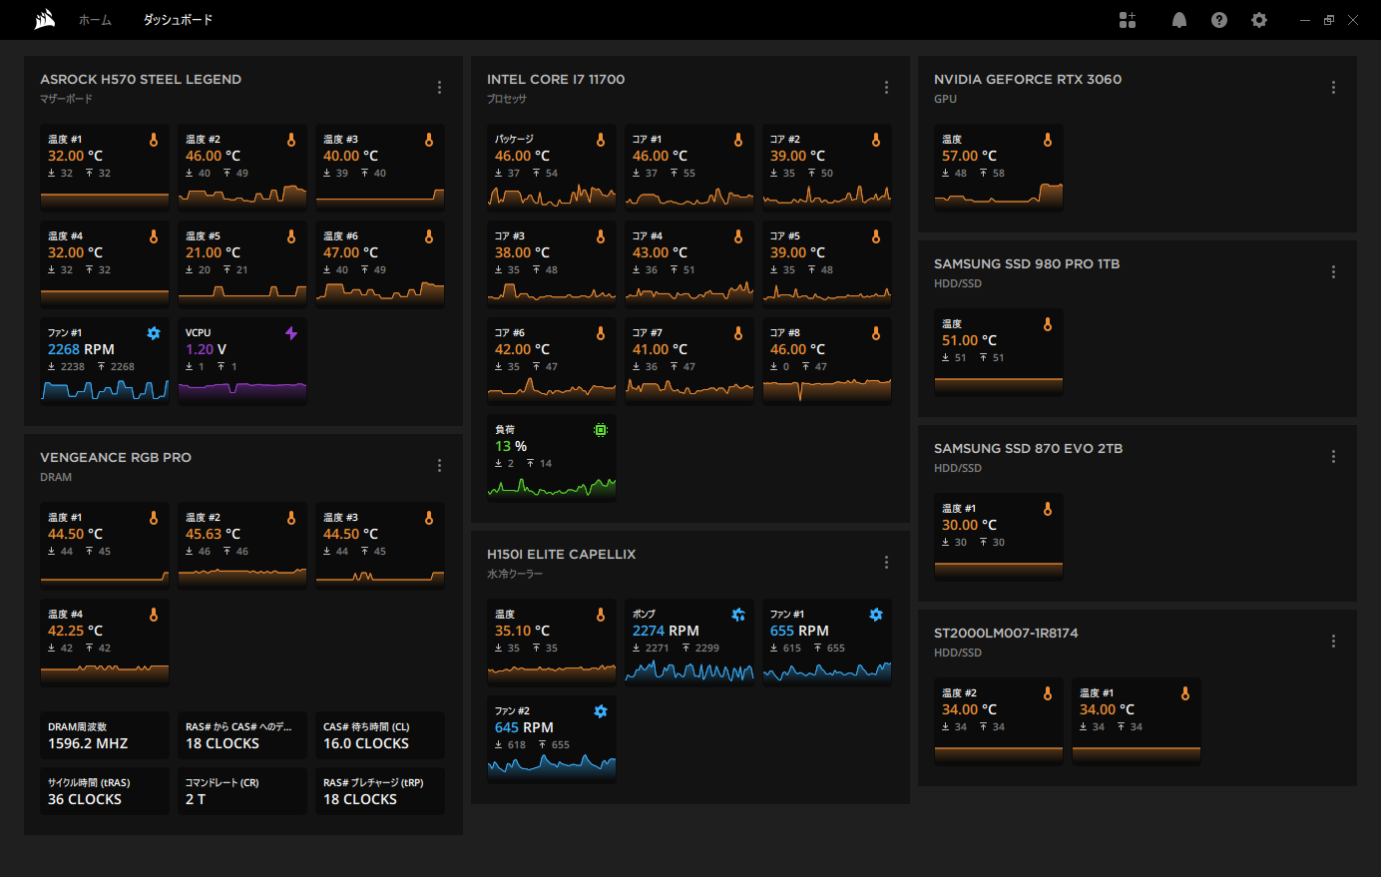Select the コマンドレート (CR) 2 T tile
Screen dimensions: 1381x877
pos(242,791)
